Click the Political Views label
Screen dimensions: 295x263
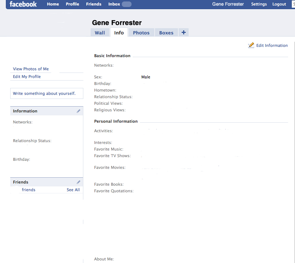108,103
